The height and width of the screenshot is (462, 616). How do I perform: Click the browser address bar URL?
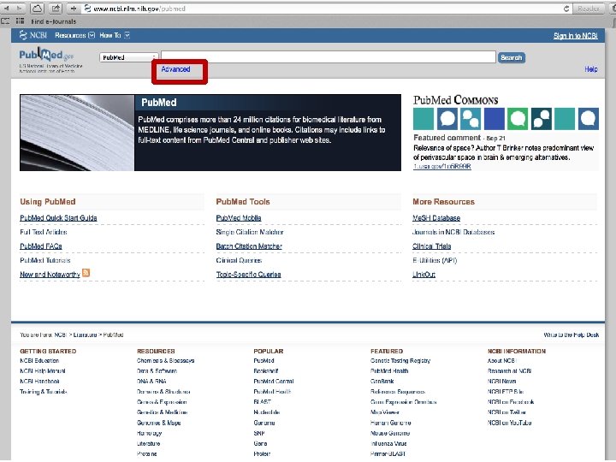click(x=139, y=9)
